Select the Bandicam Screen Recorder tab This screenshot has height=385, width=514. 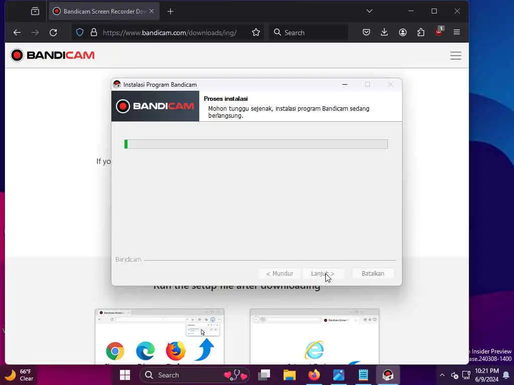point(104,12)
